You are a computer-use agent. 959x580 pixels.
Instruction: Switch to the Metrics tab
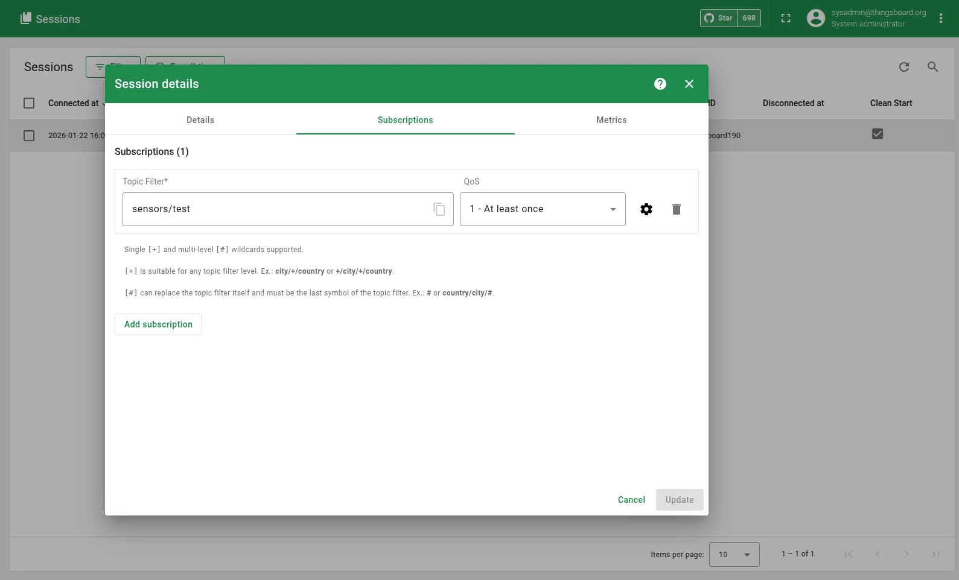pos(611,120)
